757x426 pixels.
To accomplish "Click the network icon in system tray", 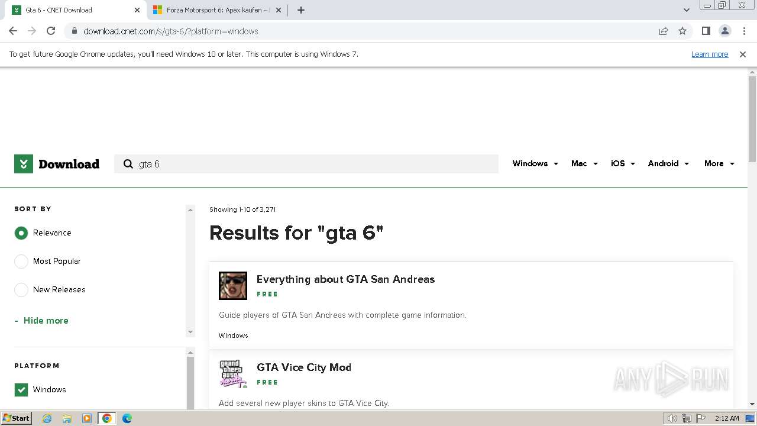I will click(x=687, y=418).
